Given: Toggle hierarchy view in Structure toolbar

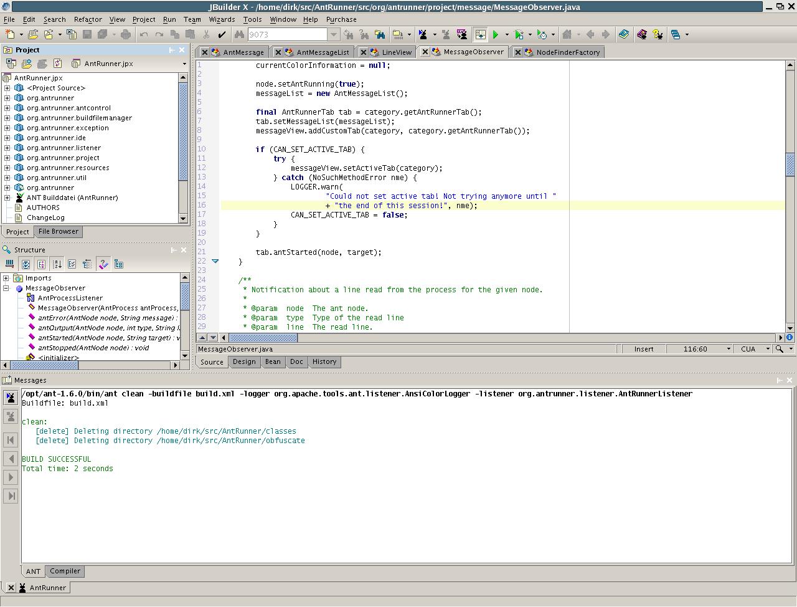Looking at the screenshot, I should point(87,264).
